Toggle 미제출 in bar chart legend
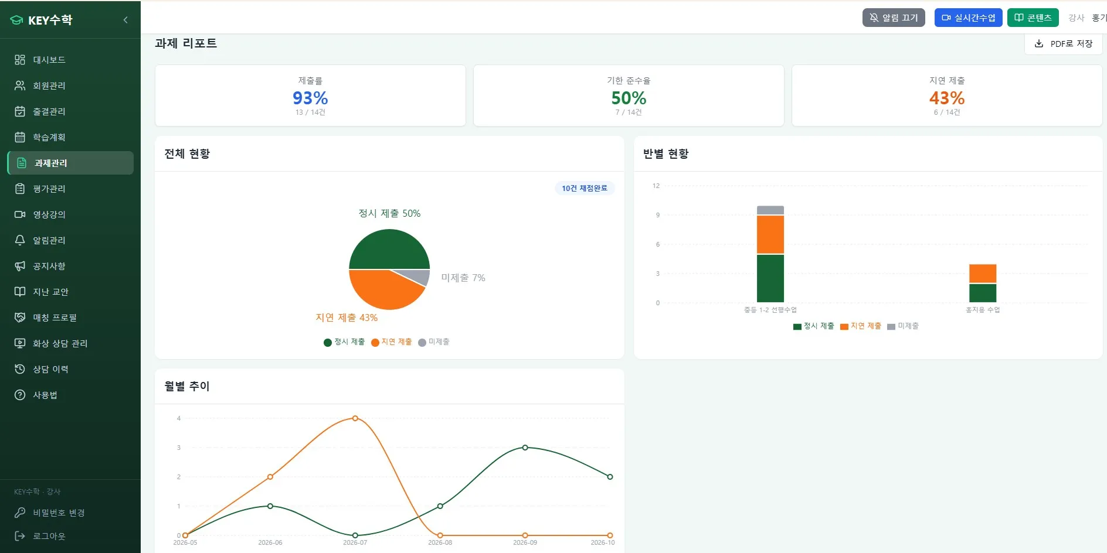The height and width of the screenshot is (553, 1107). pyautogui.click(x=903, y=326)
